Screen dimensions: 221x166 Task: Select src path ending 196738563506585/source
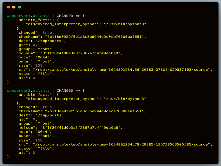[122, 144]
